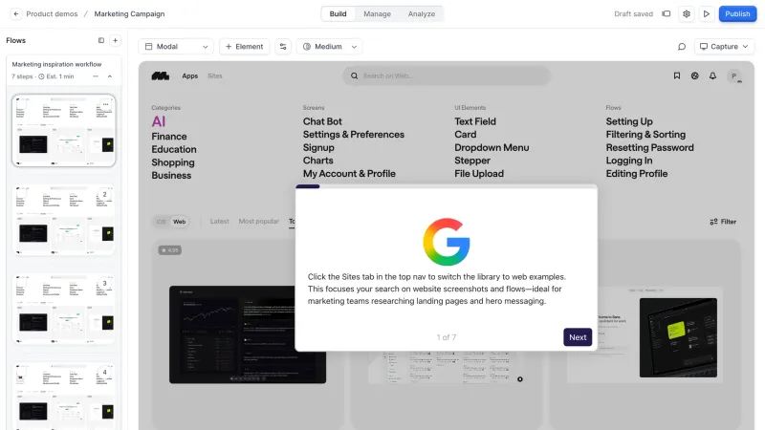The width and height of the screenshot is (765, 430).
Task: Open the profile avatar P
Action: (x=733, y=76)
